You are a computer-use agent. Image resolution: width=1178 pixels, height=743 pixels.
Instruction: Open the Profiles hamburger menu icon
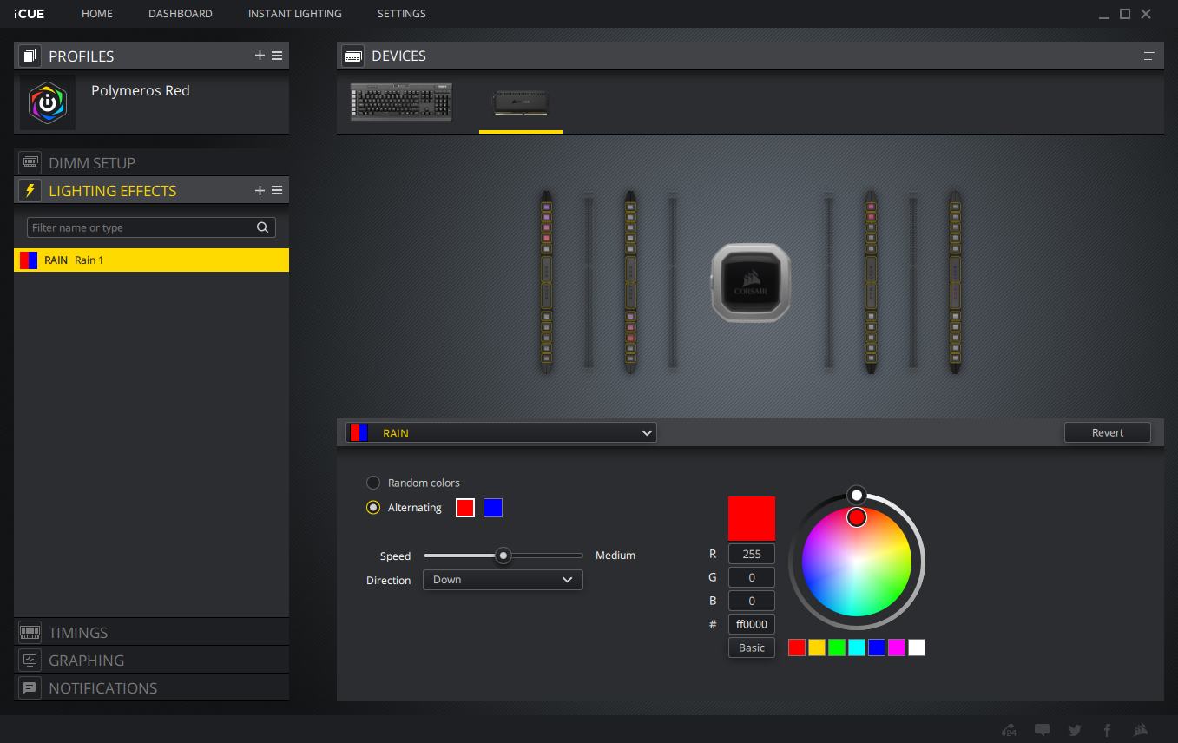[277, 56]
